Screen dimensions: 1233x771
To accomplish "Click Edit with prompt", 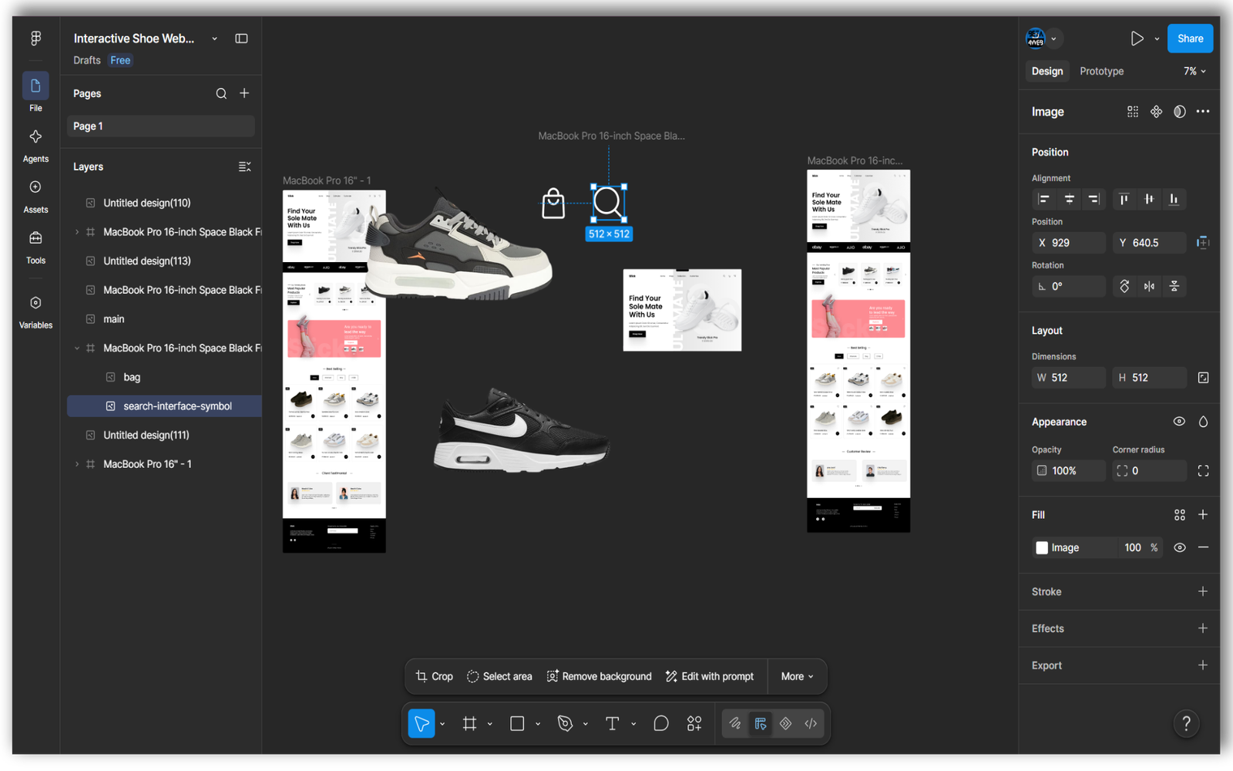I will (x=710, y=676).
